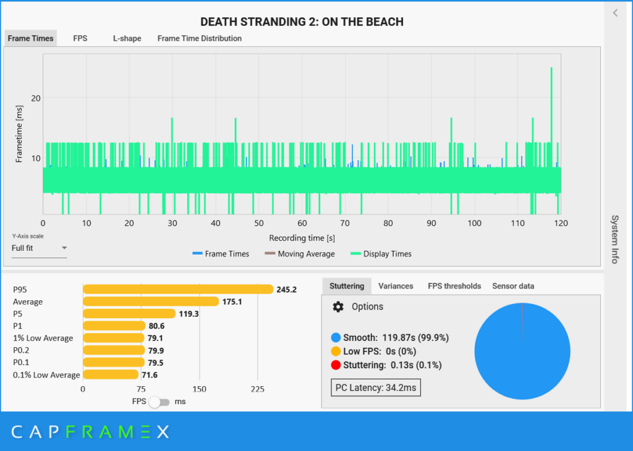The height and width of the screenshot is (451, 633).
Task: Collapse the System Info side panel chevron
Action: [615, 13]
